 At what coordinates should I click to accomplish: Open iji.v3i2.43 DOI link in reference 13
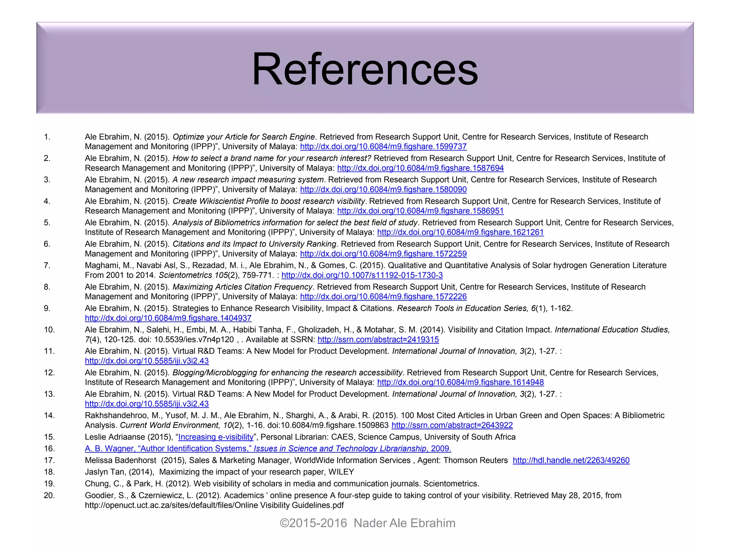pyautogui.click(x=147, y=404)
